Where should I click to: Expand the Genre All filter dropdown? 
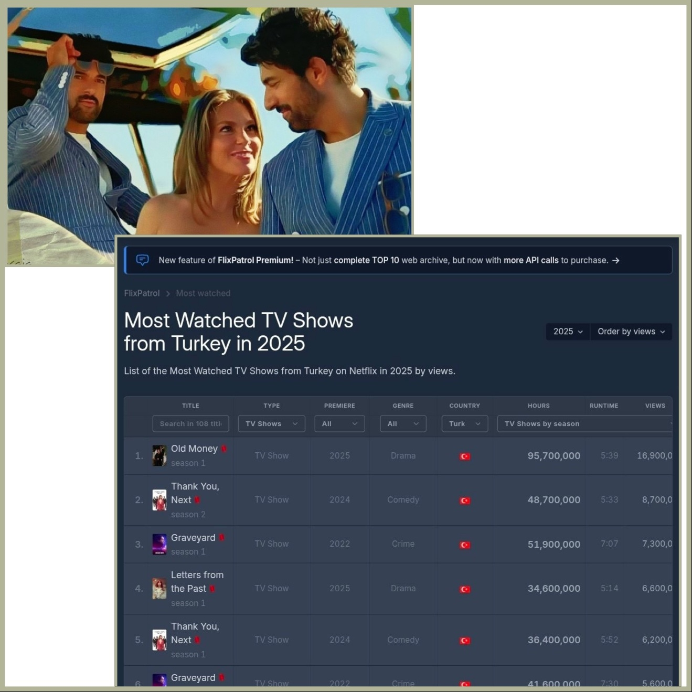[x=403, y=424]
